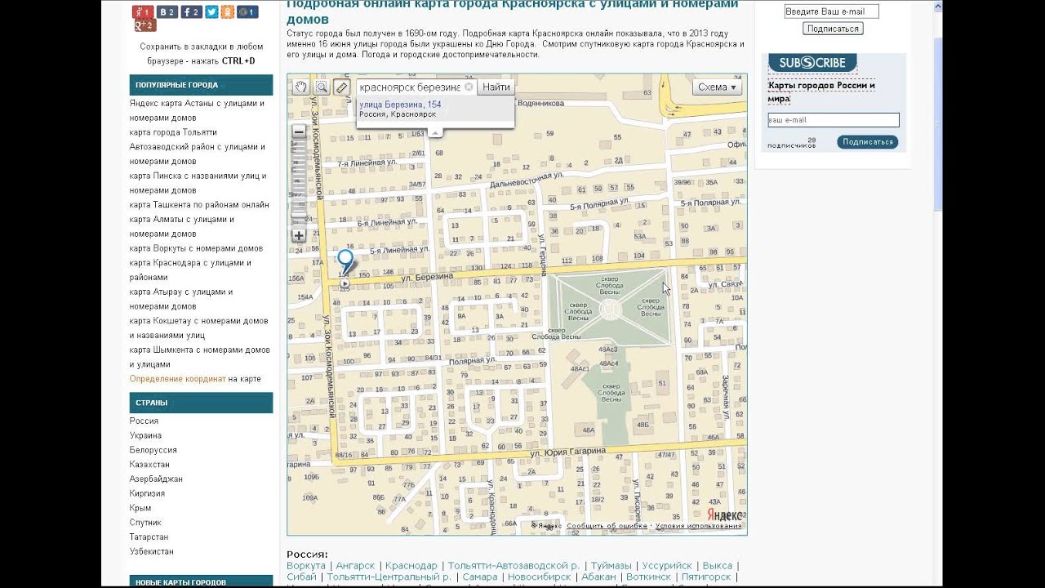This screenshot has width=1045, height=588.
Task: Open the Туймазы city link
Action: click(611, 566)
